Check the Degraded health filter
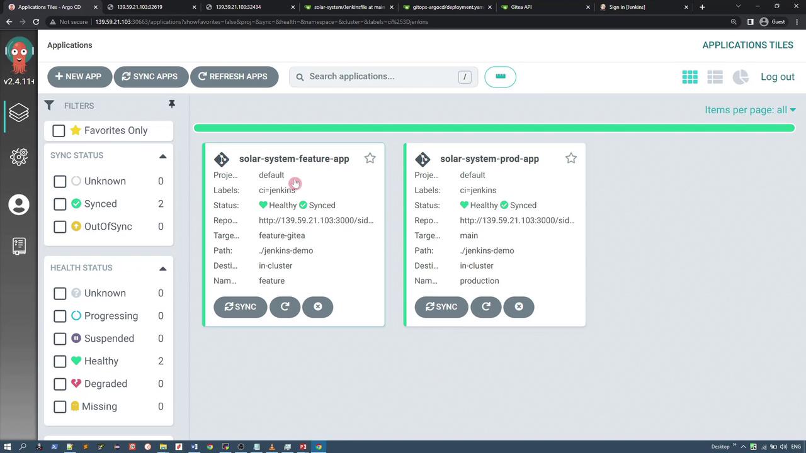Image resolution: width=806 pixels, height=453 pixels. (x=60, y=384)
